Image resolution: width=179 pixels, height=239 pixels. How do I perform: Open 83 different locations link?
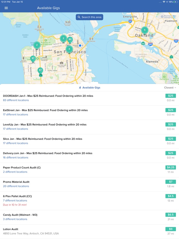(x=16, y=100)
